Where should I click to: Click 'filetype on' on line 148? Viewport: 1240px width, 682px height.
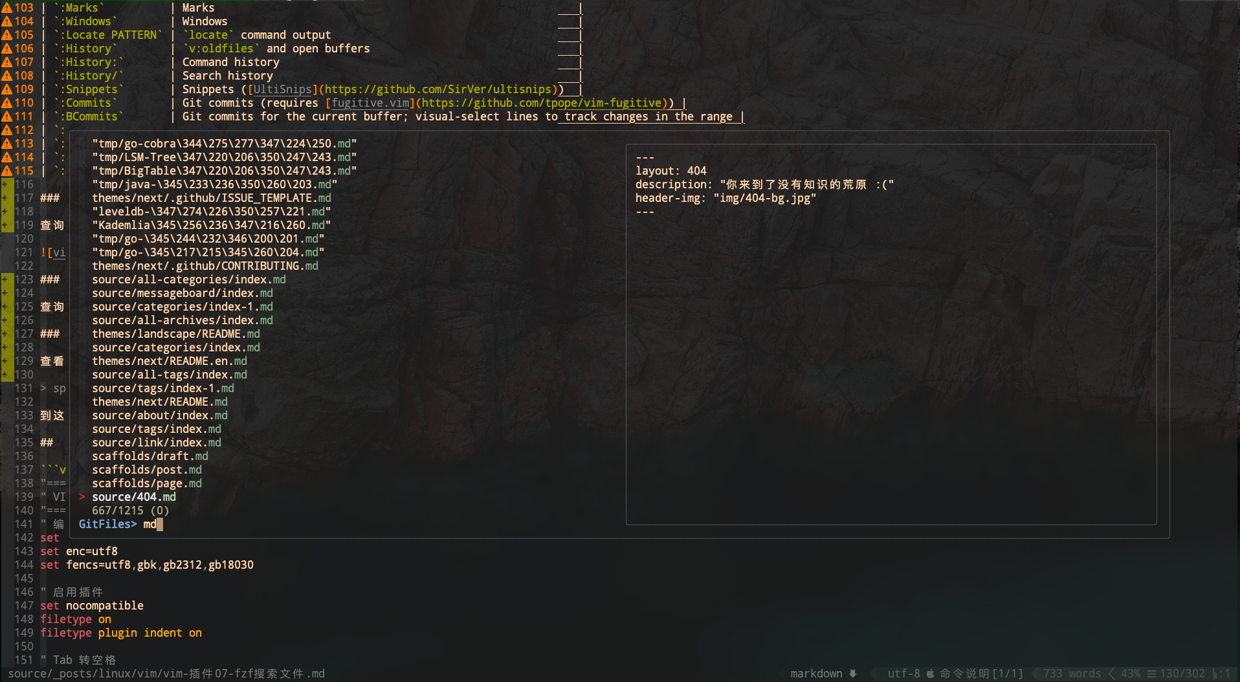coord(76,619)
